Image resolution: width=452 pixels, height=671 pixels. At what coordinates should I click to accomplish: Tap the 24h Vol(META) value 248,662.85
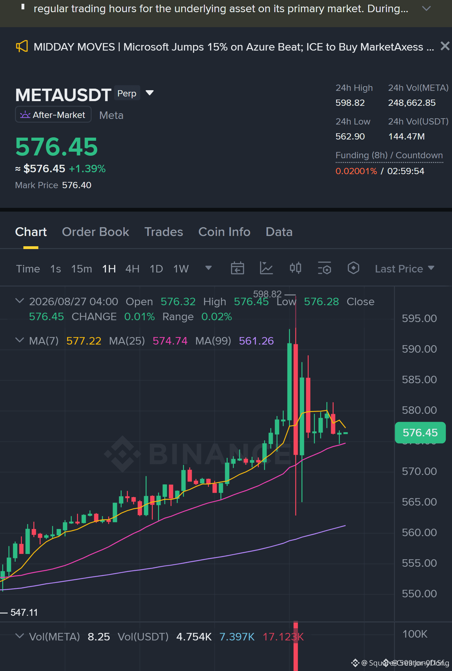pos(412,103)
